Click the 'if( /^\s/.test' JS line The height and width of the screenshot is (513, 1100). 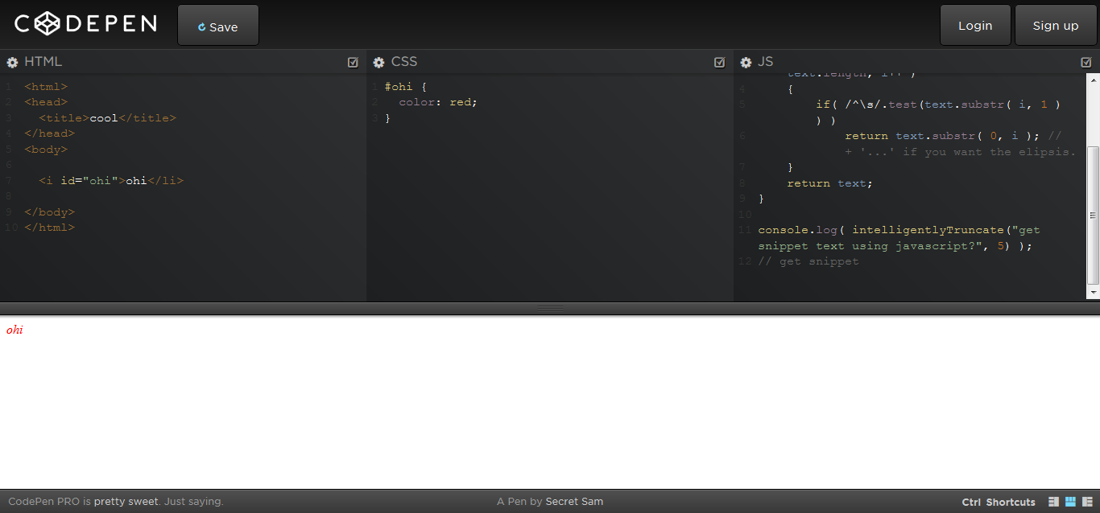938,113
